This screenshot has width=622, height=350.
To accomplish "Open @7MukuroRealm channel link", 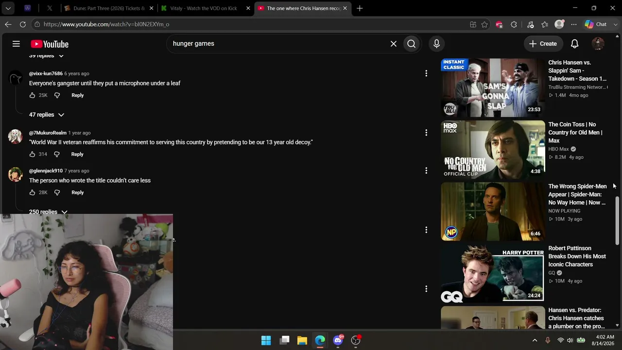I will click(x=48, y=133).
